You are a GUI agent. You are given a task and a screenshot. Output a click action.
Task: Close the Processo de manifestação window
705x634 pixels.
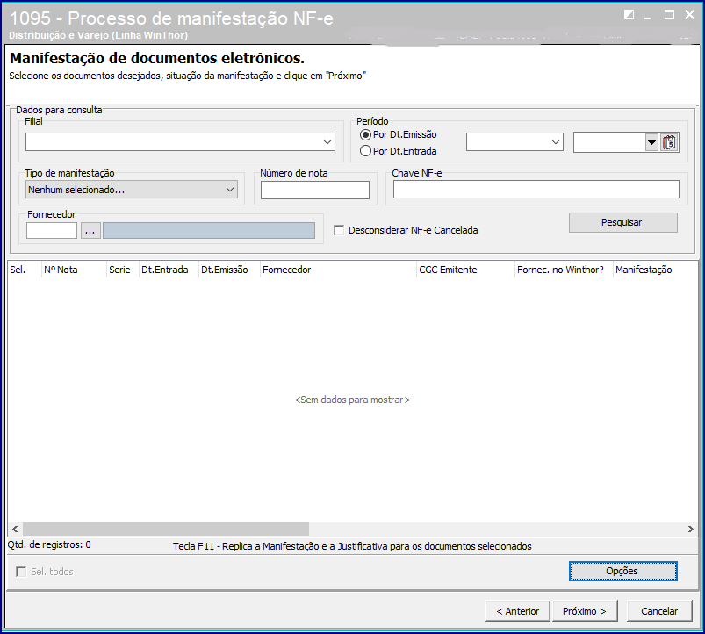point(689,15)
